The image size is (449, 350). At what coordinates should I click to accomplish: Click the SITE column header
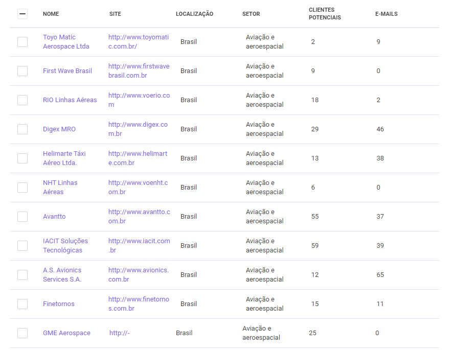click(115, 14)
